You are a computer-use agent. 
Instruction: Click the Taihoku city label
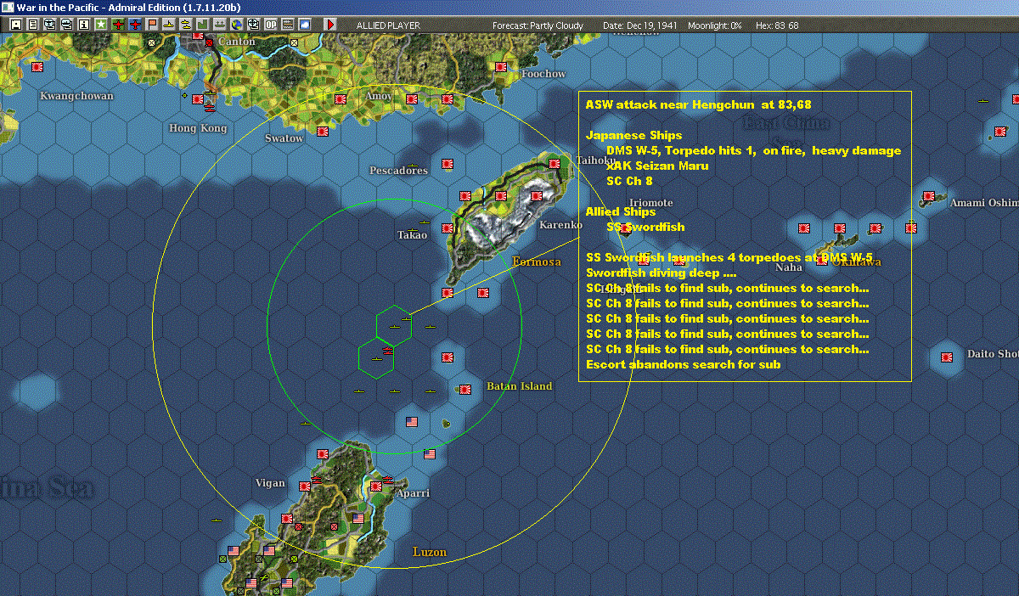tap(594, 160)
